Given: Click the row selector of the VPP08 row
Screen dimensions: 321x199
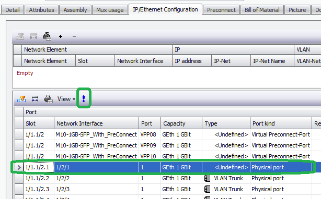Looking at the screenshot, I should point(19,134).
